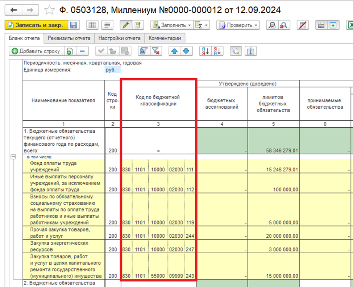Select limits cell '3 000 000,00'
Screen dimensions: 353x287
coord(273,246)
